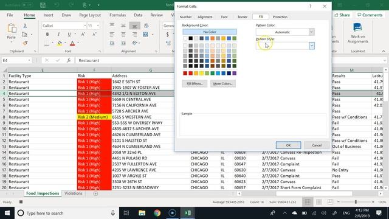Click the zoom slider handle in status bar
Image resolution: width=389 pixels, height=219 pixels.
click(356, 202)
